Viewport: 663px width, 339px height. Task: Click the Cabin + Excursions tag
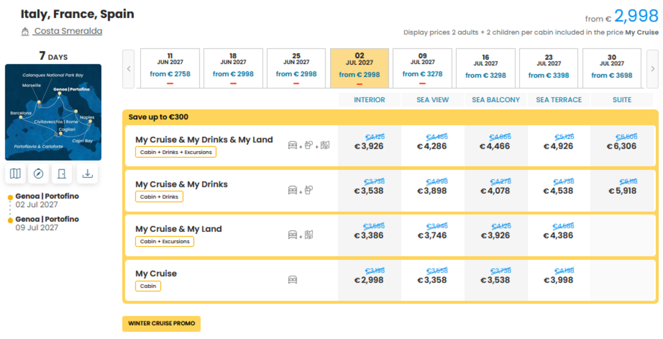165,242
